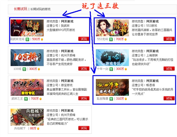Click the gold coin icon after 310万

(126, 99)
